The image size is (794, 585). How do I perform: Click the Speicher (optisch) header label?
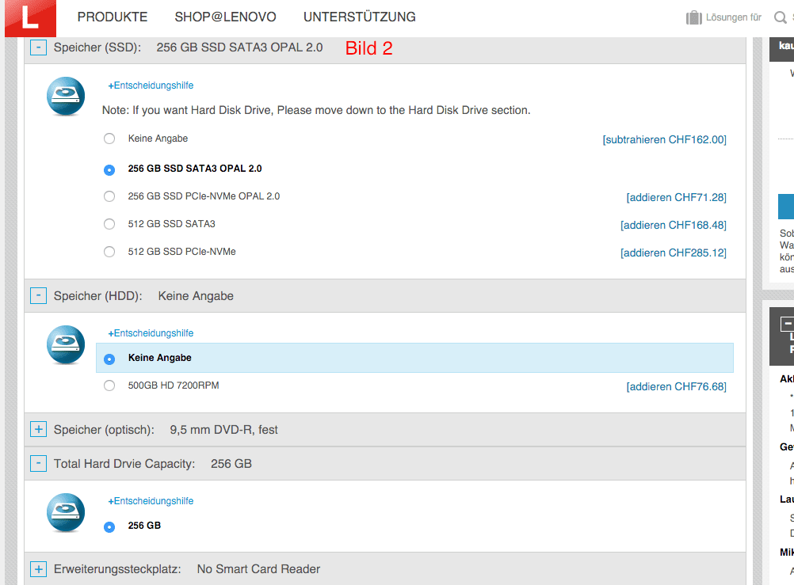point(104,430)
